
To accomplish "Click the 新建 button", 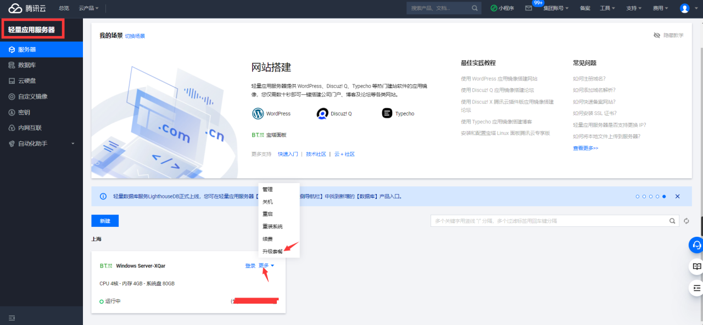I will [105, 221].
